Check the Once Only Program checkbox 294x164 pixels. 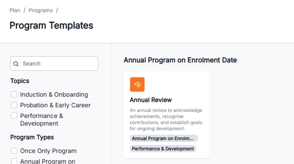[x=14, y=151]
